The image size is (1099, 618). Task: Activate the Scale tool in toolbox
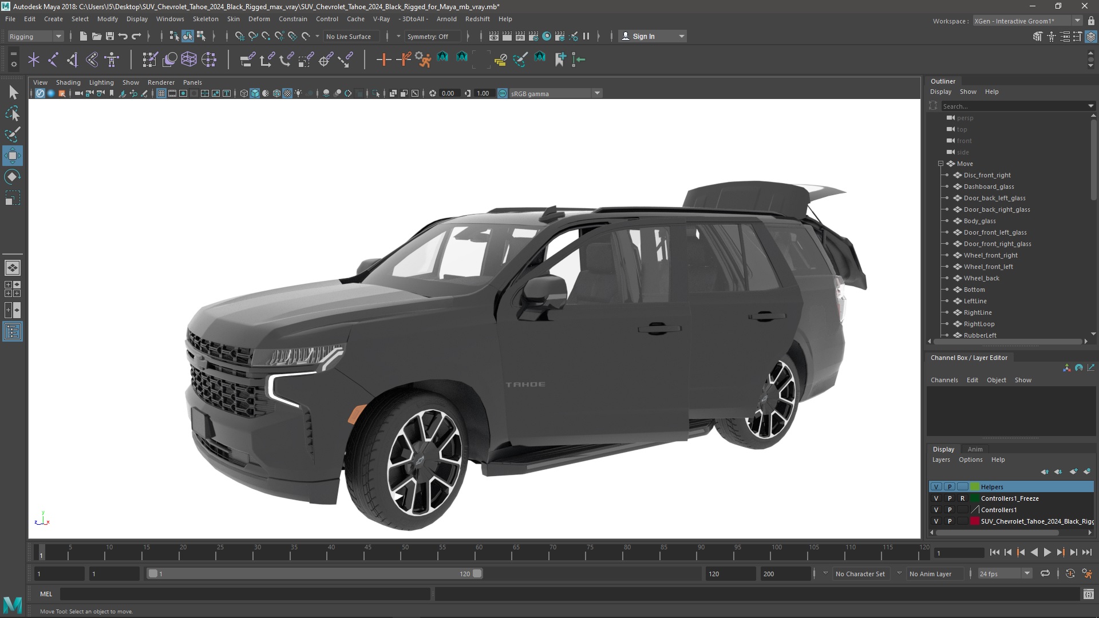pos(13,198)
